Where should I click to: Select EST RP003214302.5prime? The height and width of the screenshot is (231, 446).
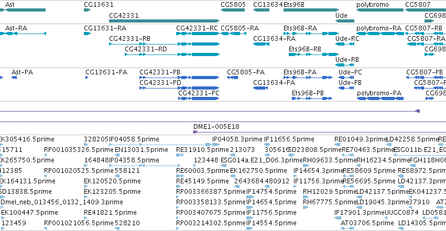coord(178,229)
